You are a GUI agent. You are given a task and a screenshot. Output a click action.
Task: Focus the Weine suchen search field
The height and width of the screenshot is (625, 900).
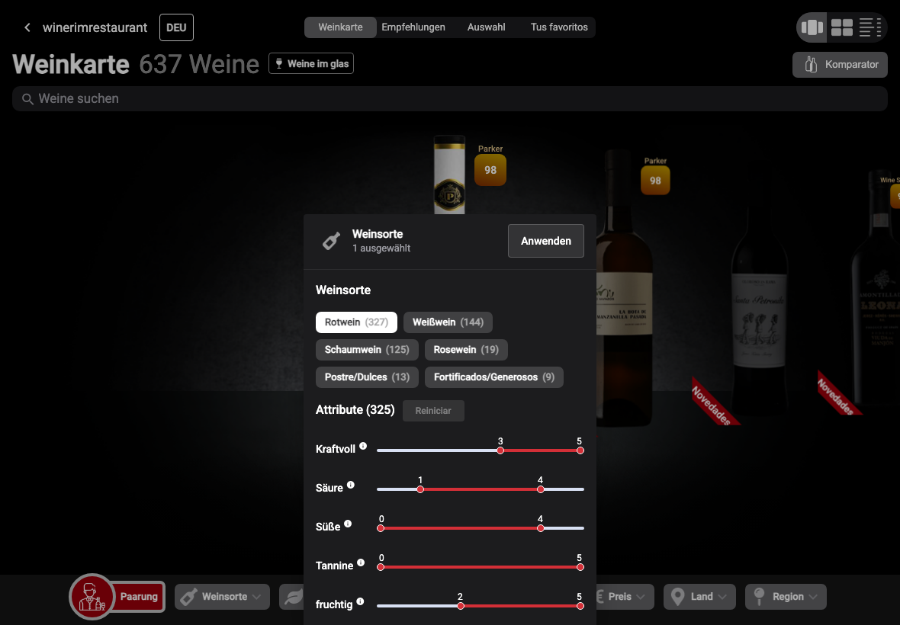pyautogui.click(x=450, y=98)
